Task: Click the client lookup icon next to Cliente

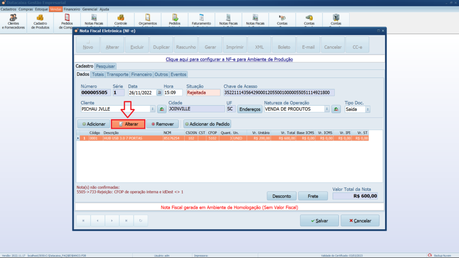Action: coord(161,109)
